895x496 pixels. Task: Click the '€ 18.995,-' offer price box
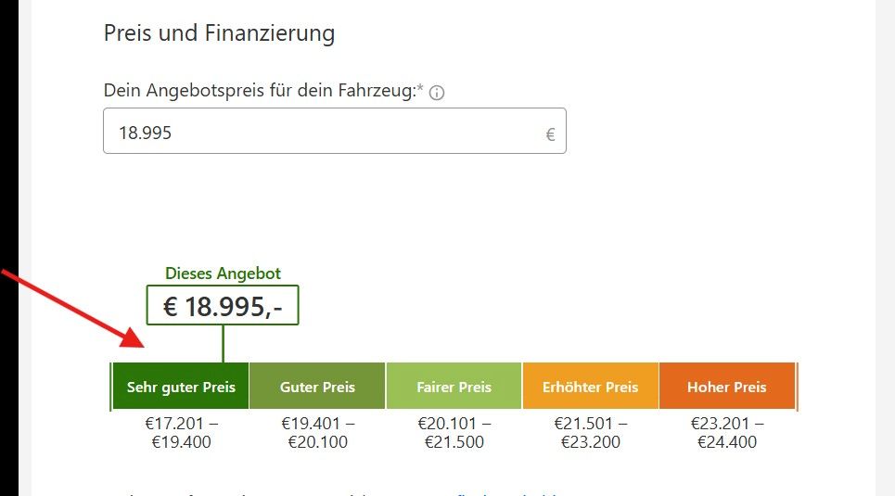(x=223, y=306)
